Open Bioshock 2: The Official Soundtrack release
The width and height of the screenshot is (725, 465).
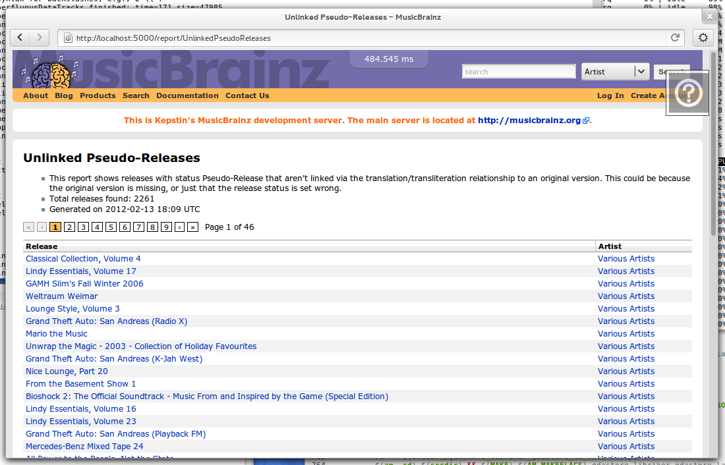(207, 396)
